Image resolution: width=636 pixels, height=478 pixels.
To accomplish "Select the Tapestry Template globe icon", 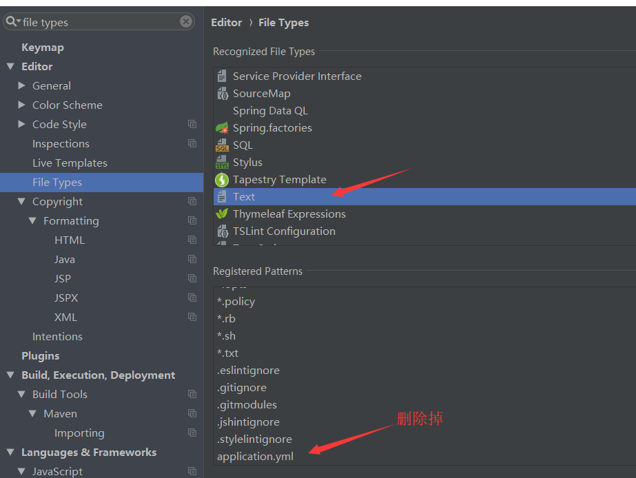I will pos(223,179).
